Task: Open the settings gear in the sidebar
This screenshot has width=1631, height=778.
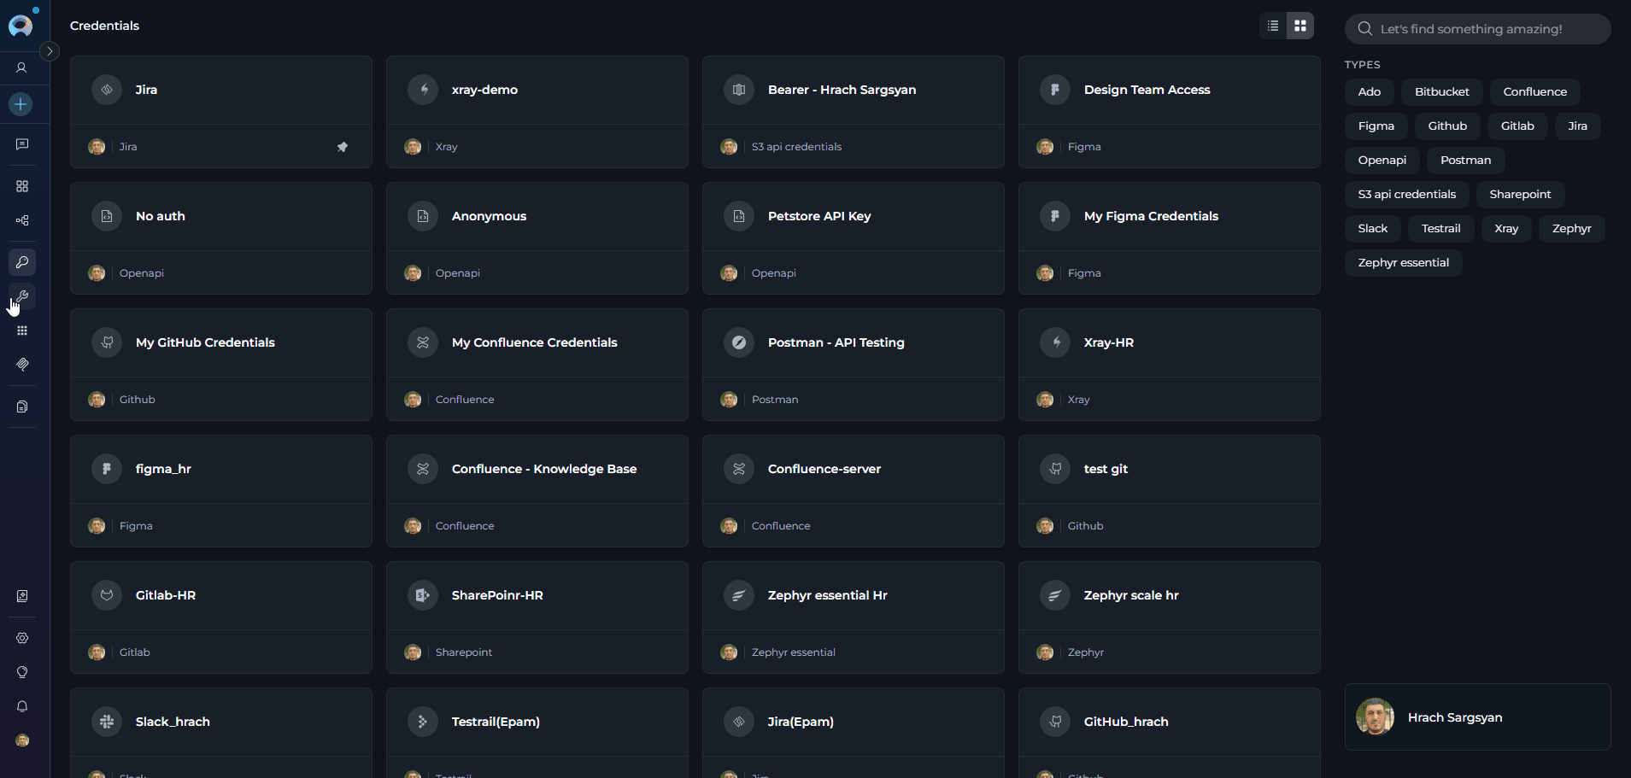Action: 22,638
